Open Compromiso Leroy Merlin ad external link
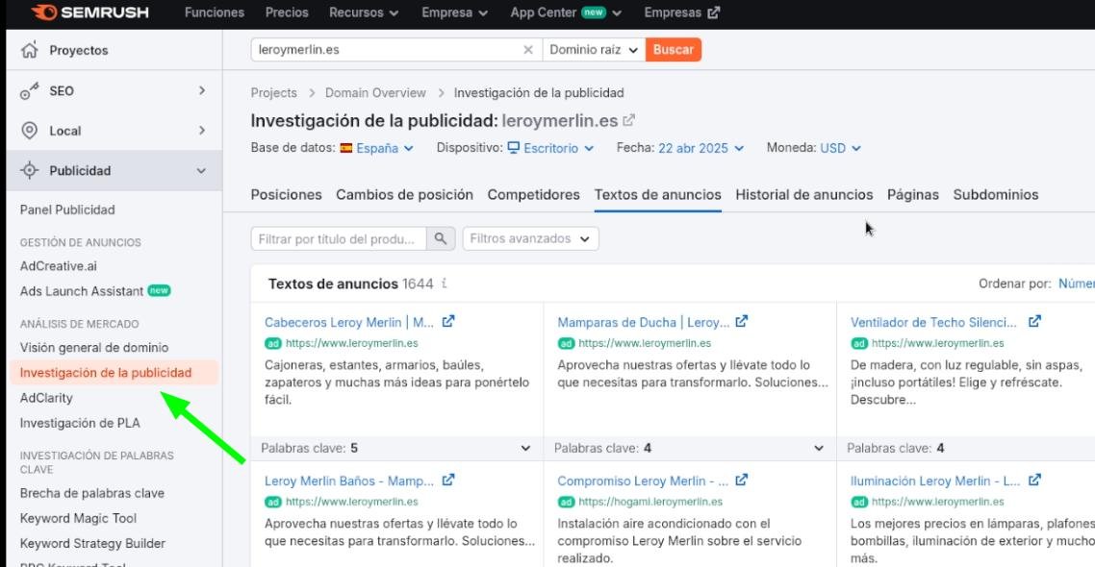1095x567 pixels. click(741, 481)
